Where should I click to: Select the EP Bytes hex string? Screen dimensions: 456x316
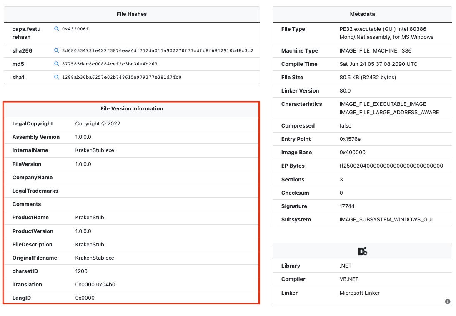pyautogui.click(x=391, y=166)
